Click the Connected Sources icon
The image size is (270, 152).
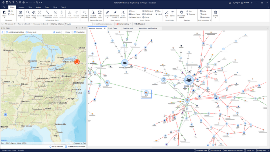(115, 12)
